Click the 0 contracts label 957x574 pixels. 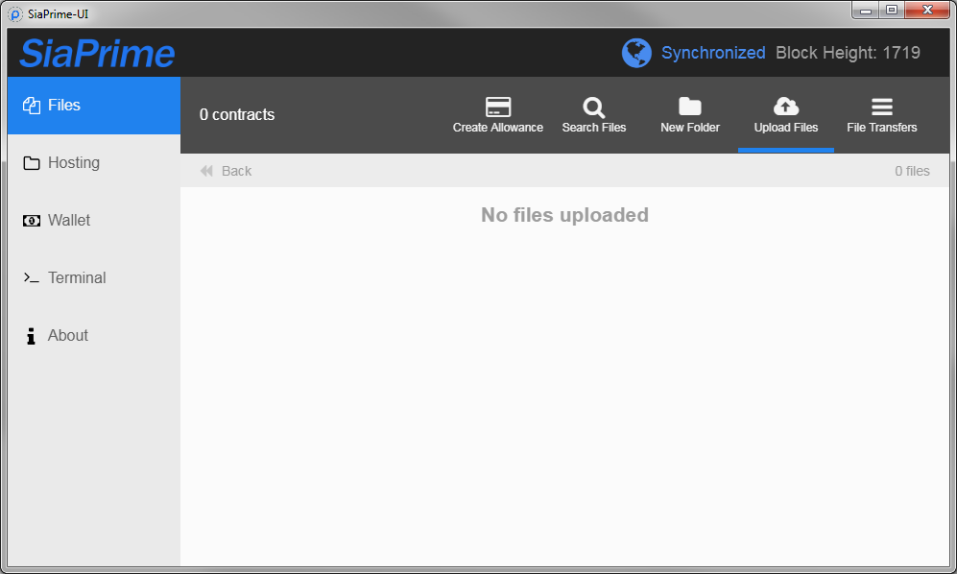[237, 114]
